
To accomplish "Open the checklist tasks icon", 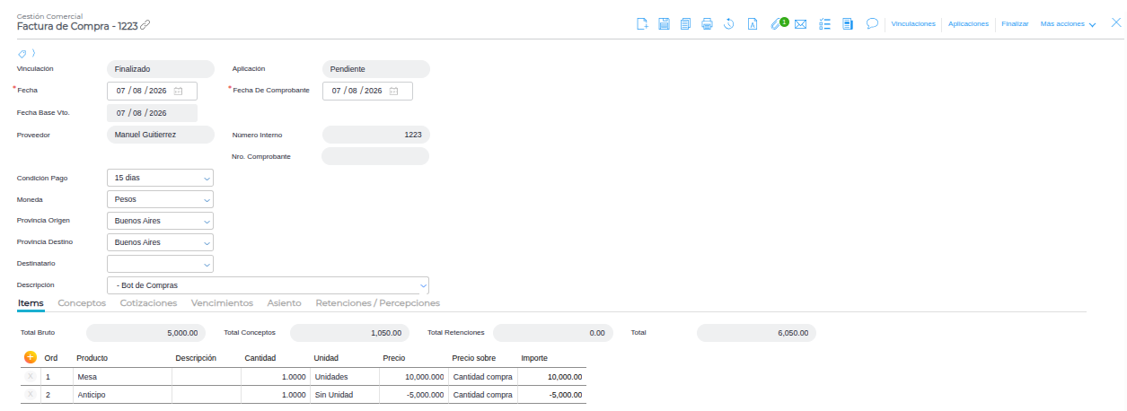I will [825, 24].
